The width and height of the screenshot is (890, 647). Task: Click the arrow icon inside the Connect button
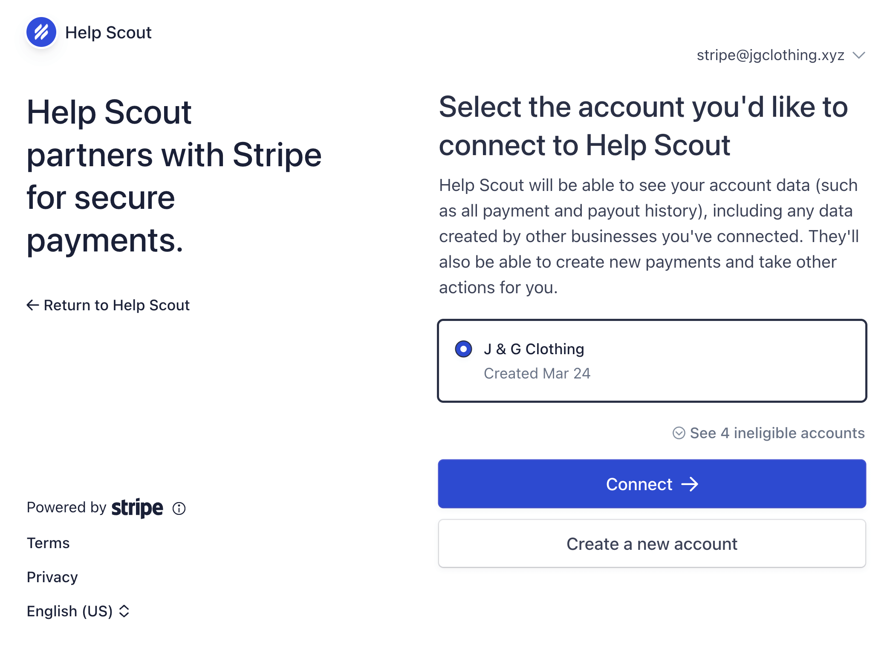click(690, 484)
